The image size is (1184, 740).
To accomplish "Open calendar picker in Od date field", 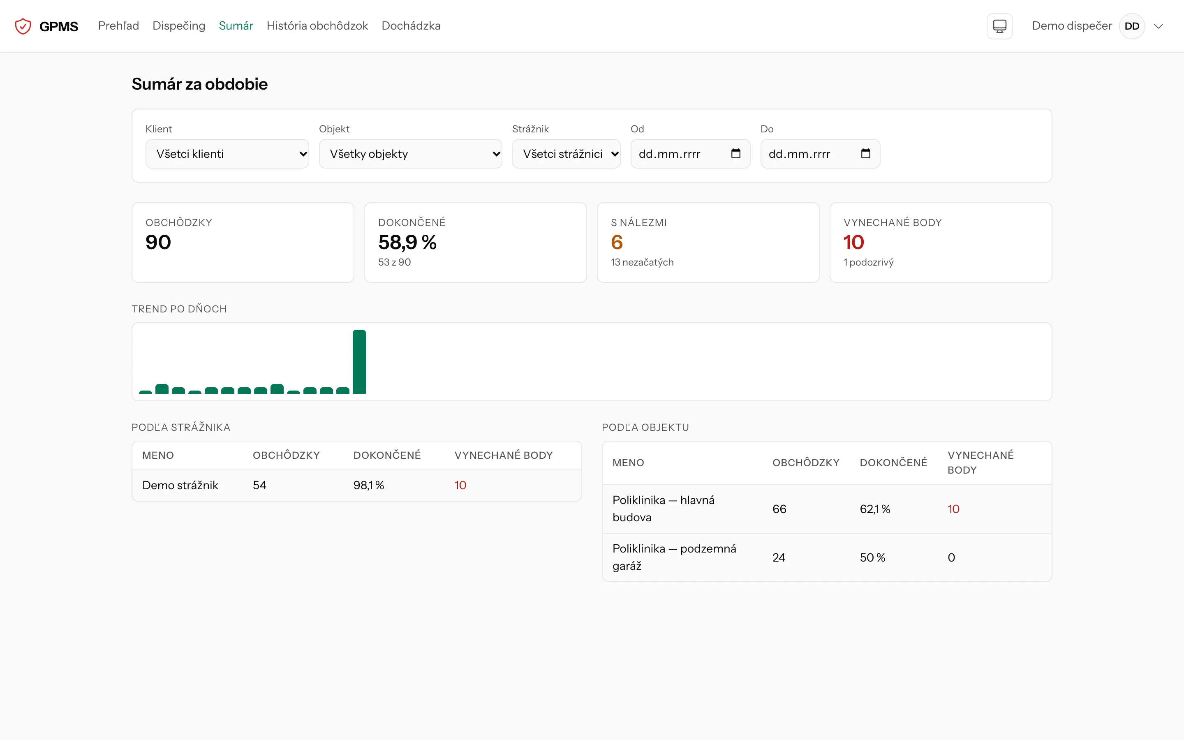I will tap(735, 154).
